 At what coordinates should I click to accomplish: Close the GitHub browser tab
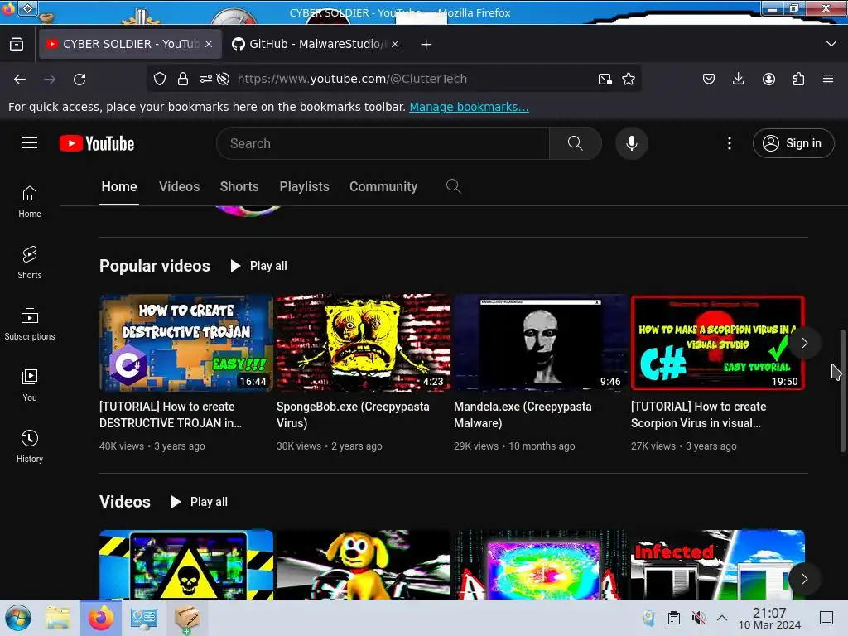(x=395, y=44)
